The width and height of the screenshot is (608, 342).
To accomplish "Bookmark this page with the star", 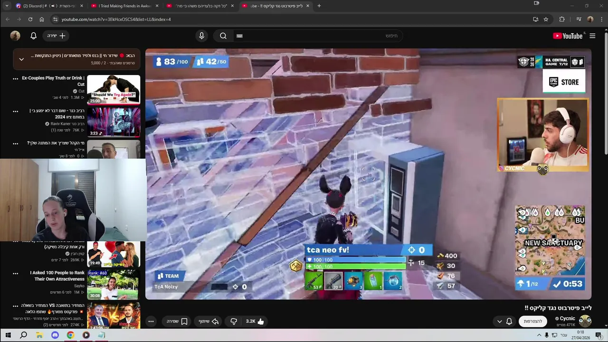I will point(546,19).
